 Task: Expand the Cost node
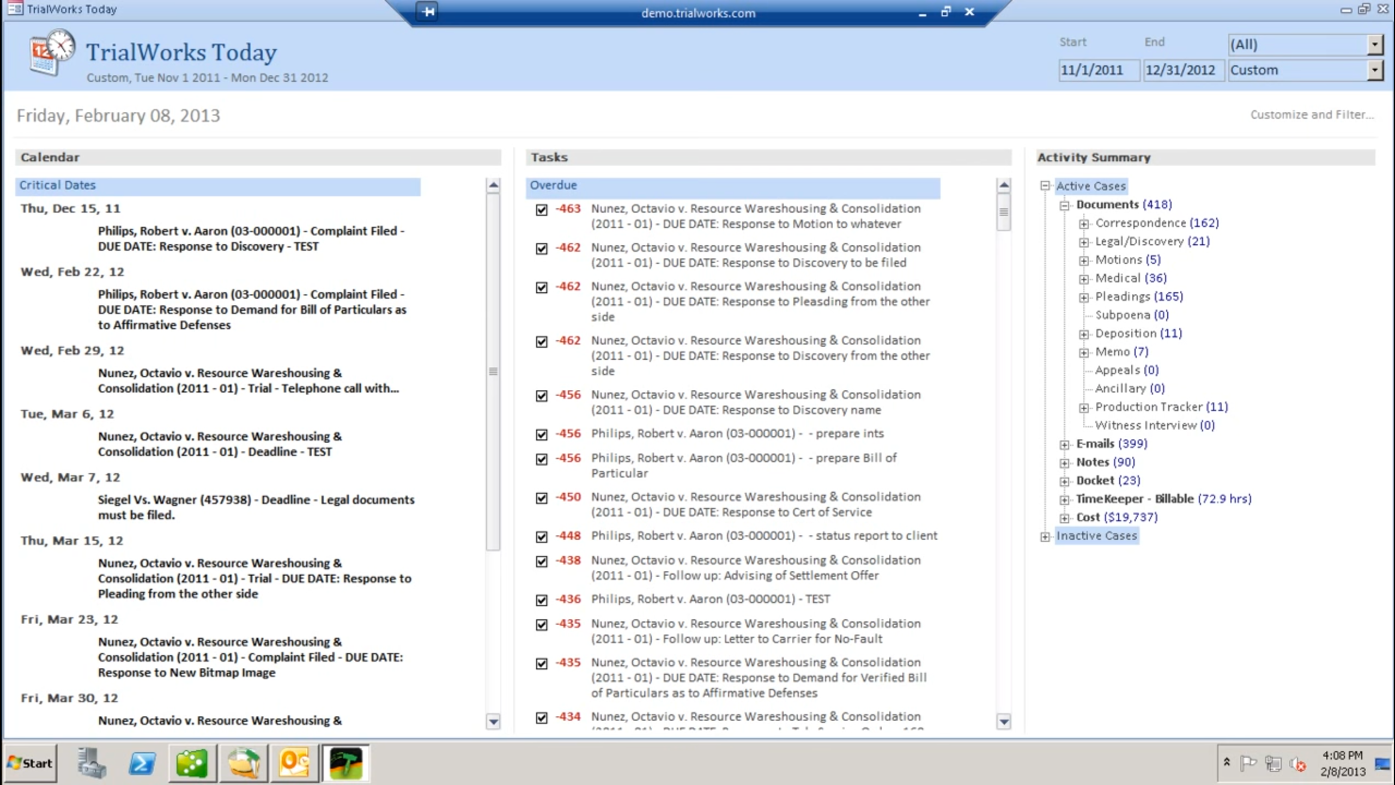(1064, 518)
